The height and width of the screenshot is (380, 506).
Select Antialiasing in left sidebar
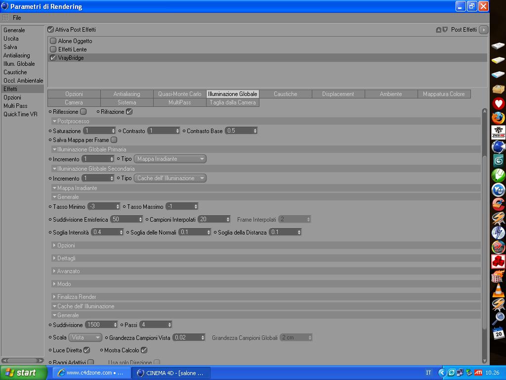coord(17,55)
